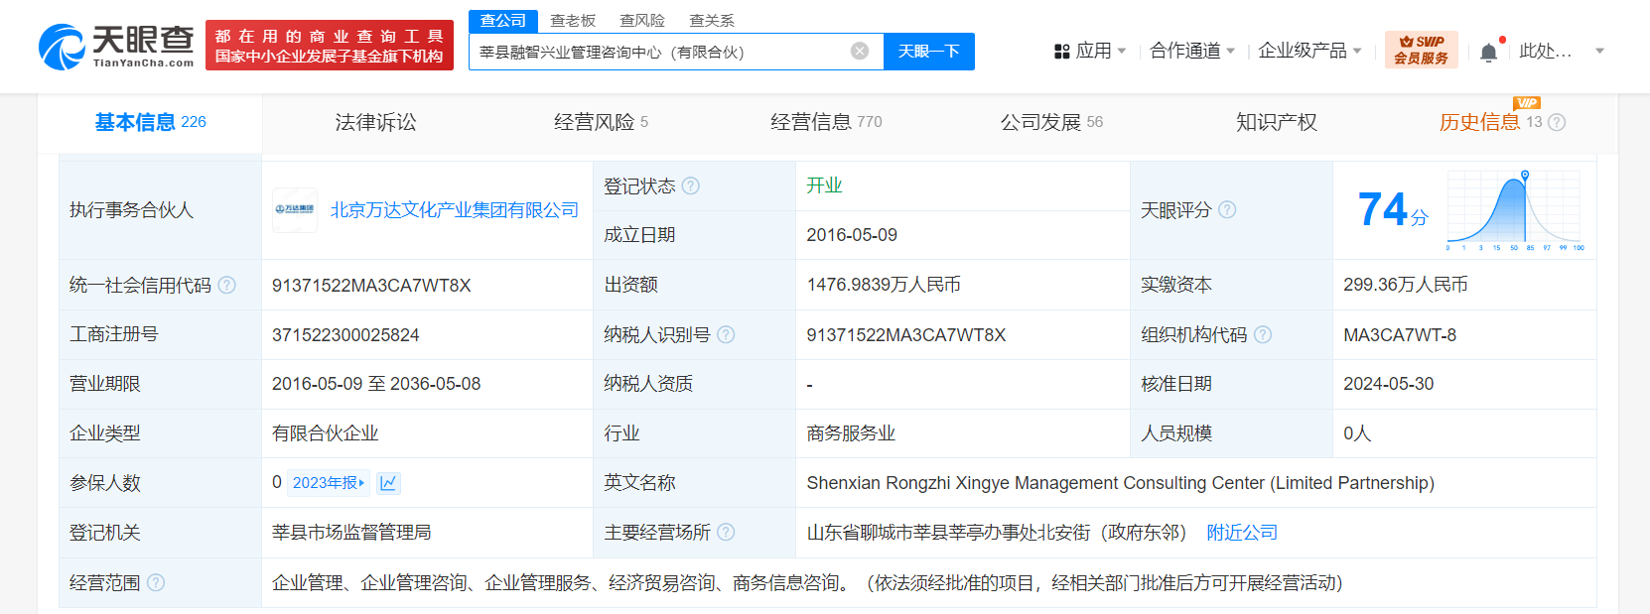The height and width of the screenshot is (614, 1650).
Task: Click help icon next to 历史信息 tab
Action: tap(1557, 123)
